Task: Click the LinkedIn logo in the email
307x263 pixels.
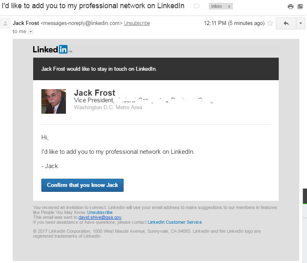Action: pyautogui.click(x=52, y=49)
